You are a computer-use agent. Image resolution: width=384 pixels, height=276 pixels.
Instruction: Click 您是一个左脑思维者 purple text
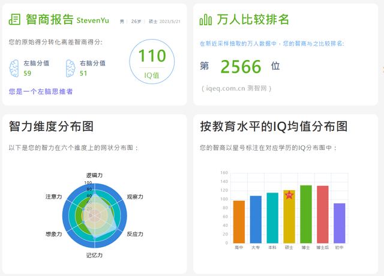[41, 92]
